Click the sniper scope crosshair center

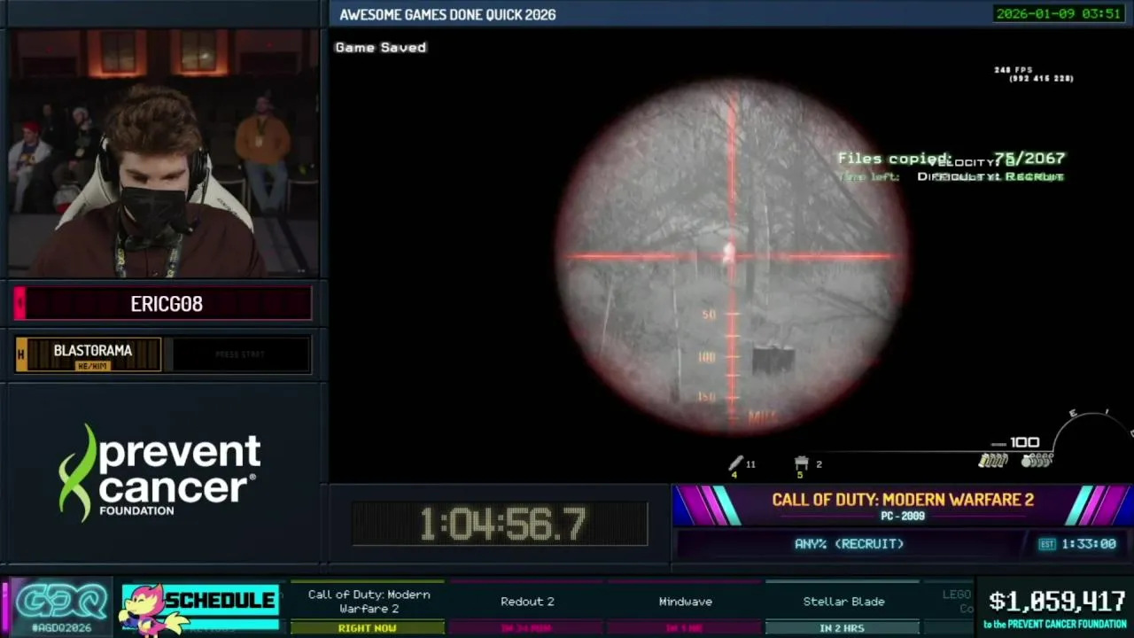pos(733,257)
